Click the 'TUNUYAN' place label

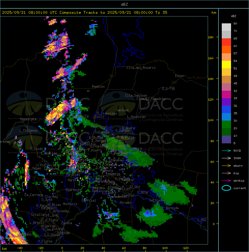(x=63, y=233)
